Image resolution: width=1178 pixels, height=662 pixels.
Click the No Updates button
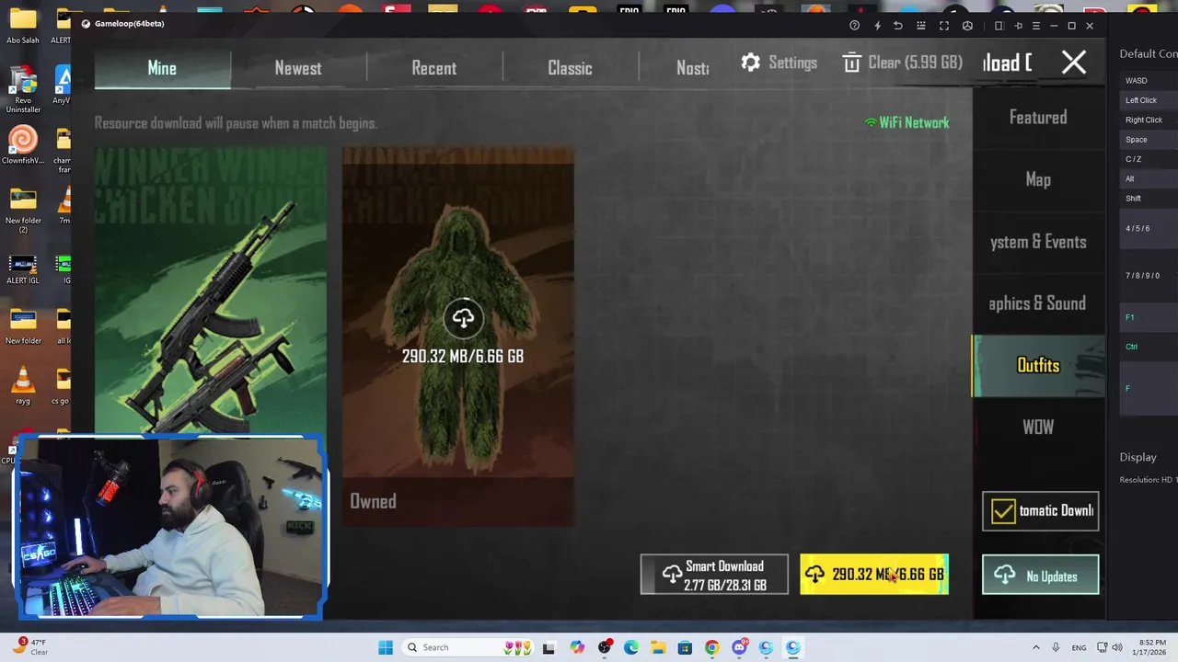[1040, 576]
